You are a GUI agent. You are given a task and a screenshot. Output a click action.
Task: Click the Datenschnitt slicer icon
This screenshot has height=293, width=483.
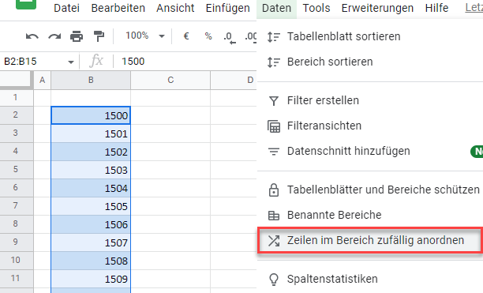(x=274, y=152)
